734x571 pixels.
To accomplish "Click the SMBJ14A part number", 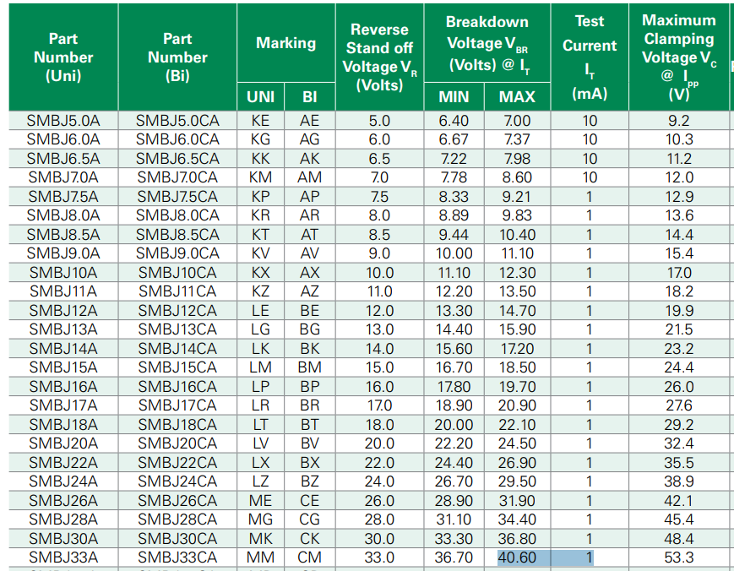I will [63, 349].
